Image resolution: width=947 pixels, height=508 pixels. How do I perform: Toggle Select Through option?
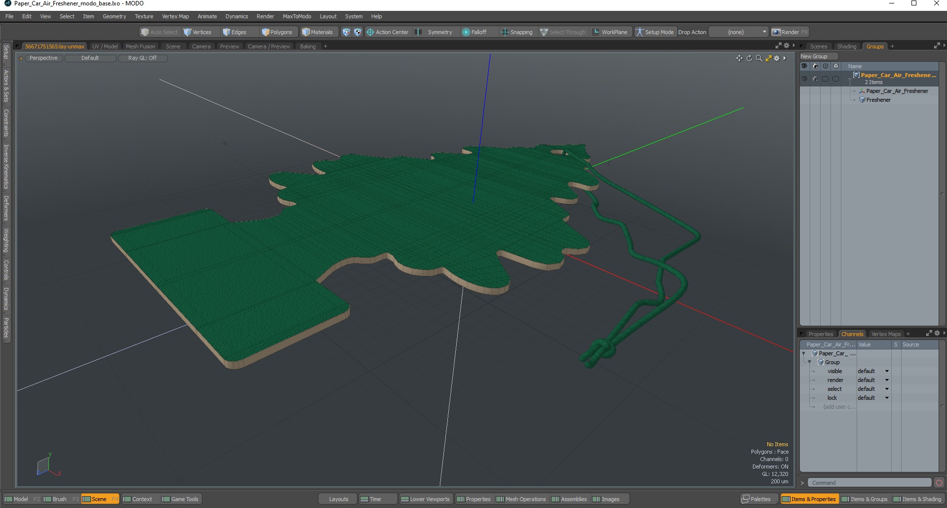[563, 32]
